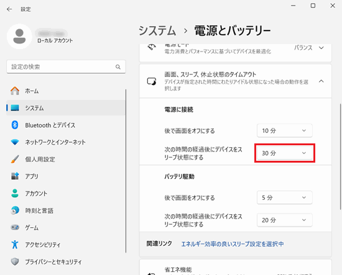342x275 pixels.
Task: Click the アカウント person icon
Action: (x=15, y=193)
